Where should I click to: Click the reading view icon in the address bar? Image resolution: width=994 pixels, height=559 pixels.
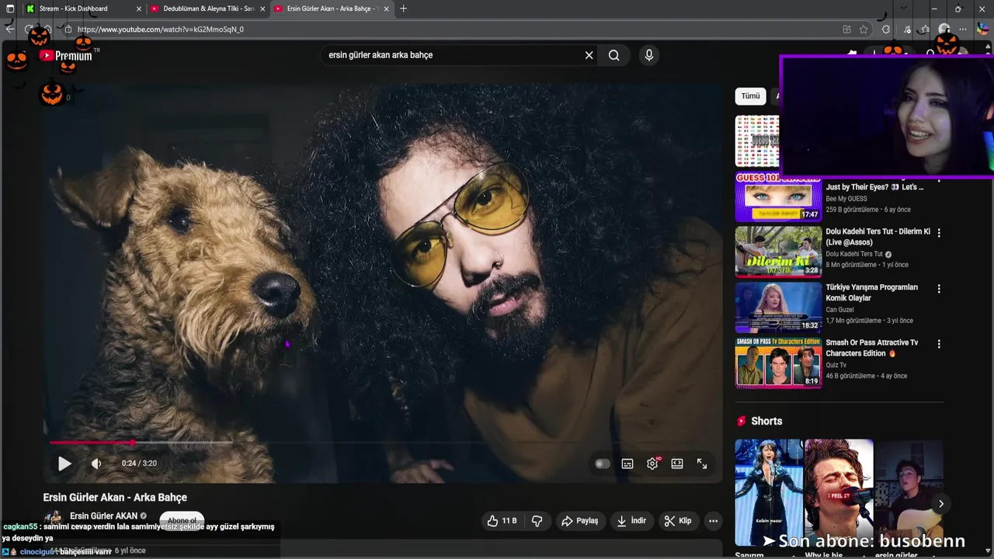pyautogui.click(x=846, y=30)
